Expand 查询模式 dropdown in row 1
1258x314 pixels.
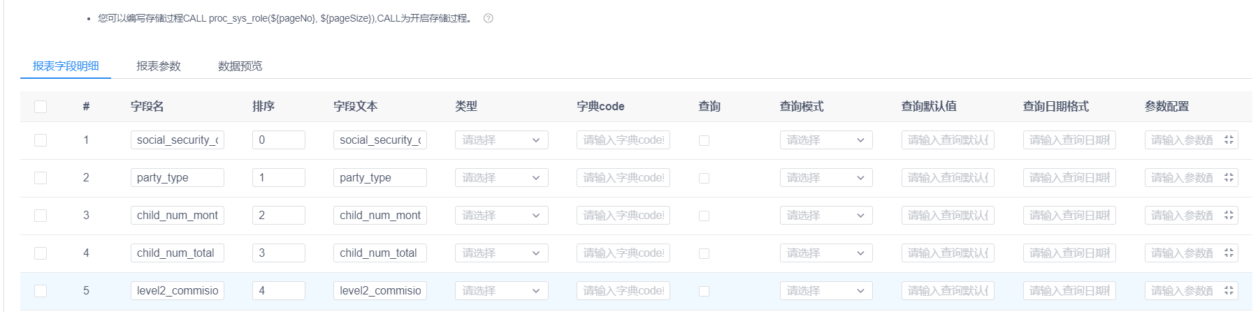(x=826, y=140)
